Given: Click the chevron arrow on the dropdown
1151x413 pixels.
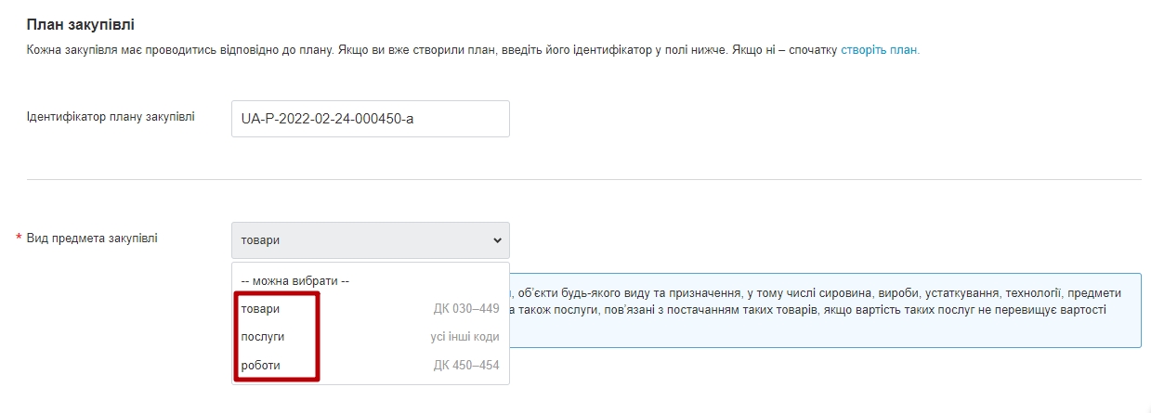Looking at the screenshot, I should click(494, 240).
